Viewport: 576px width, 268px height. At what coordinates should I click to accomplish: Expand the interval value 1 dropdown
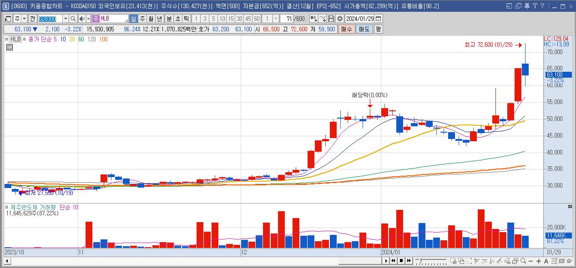pos(276,19)
